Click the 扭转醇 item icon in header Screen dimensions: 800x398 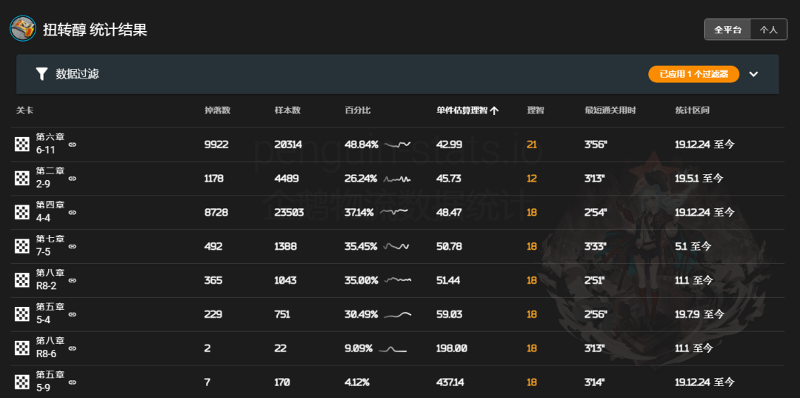coord(21,29)
